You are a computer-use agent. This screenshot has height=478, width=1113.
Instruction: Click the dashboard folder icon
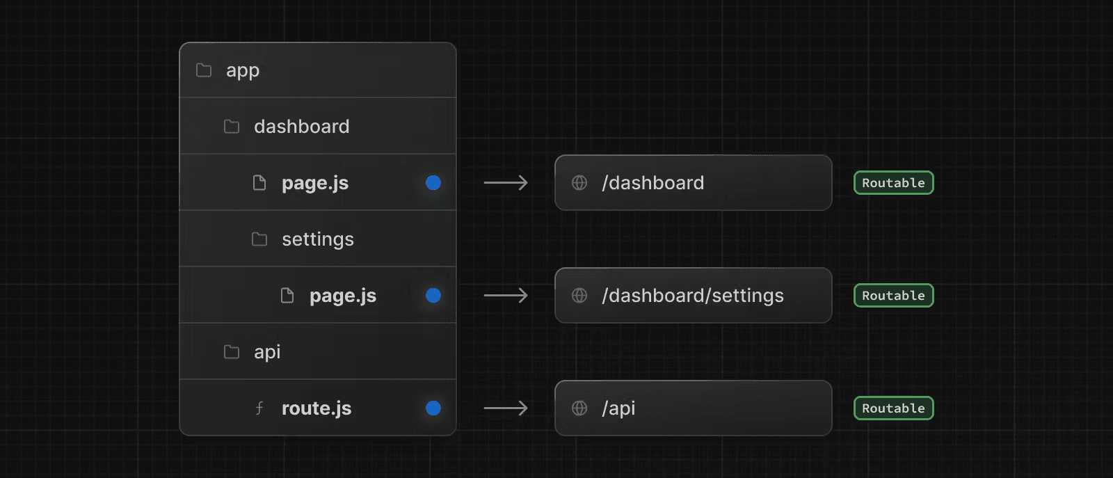click(x=232, y=127)
